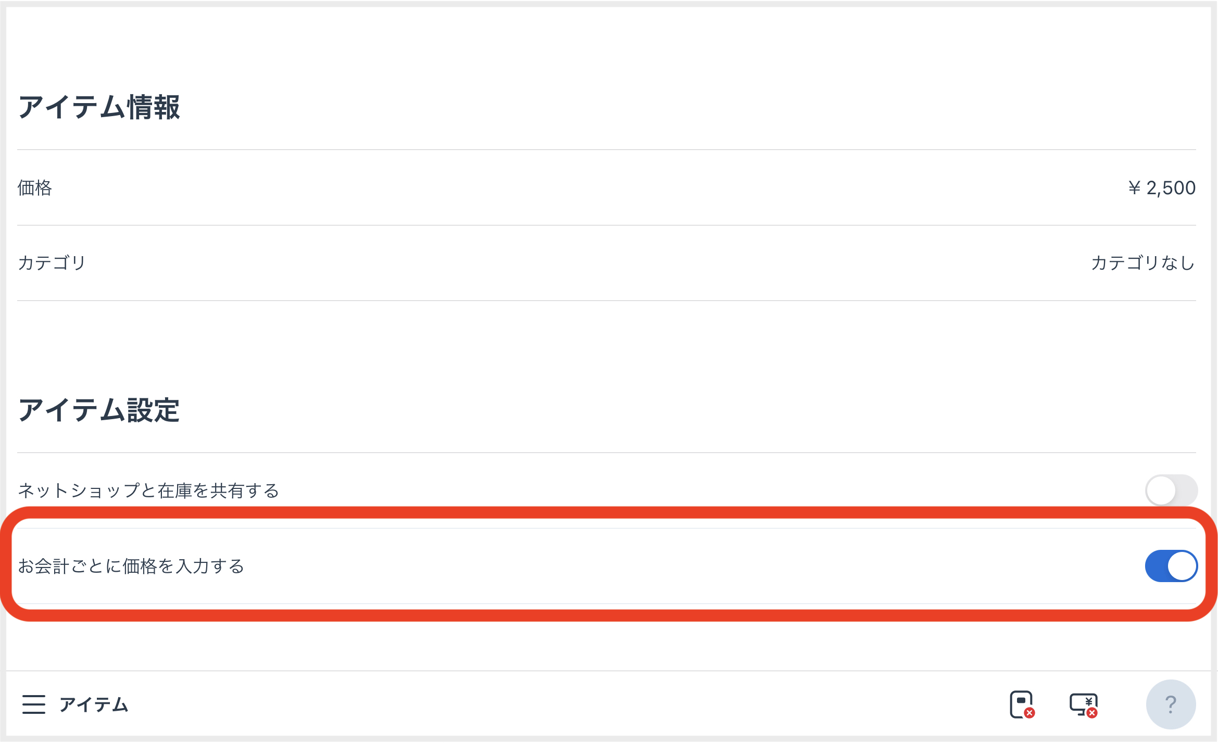The width and height of the screenshot is (1218, 743).
Task: Open the help question mark button
Action: coord(1171,704)
